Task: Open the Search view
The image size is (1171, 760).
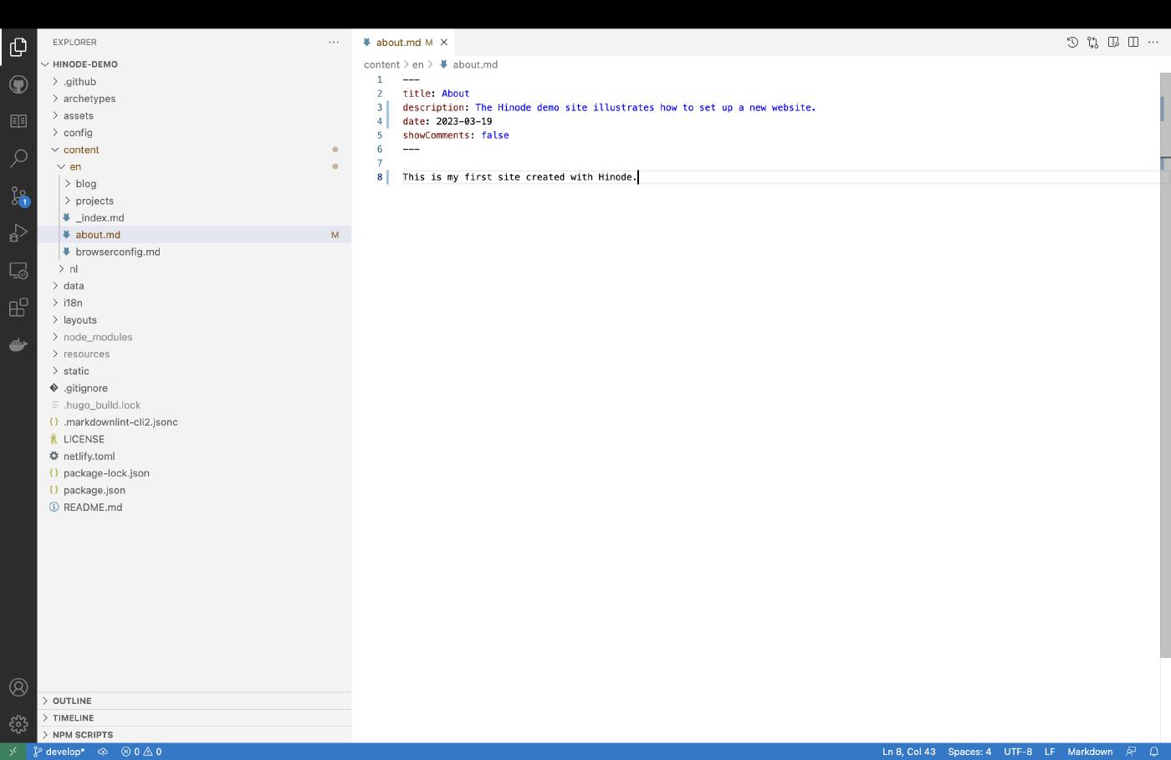Action: tap(18, 158)
